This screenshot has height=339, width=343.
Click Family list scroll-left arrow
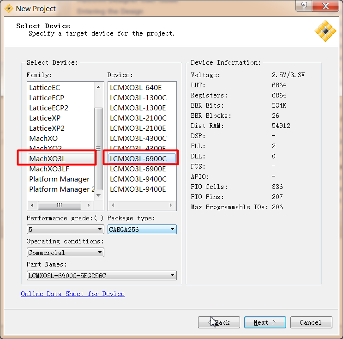click(x=32, y=205)
